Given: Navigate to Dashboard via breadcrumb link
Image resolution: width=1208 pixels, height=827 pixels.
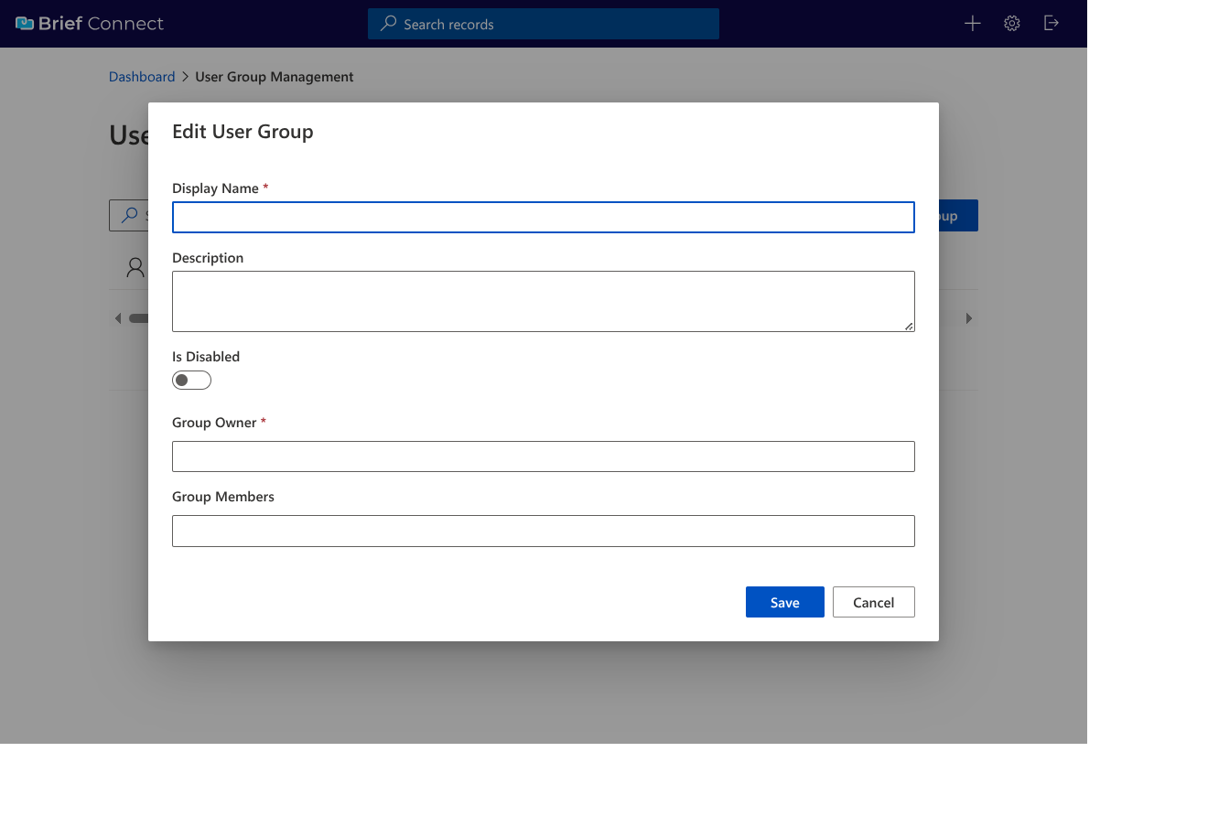Looking at the screenshot, I should [142, 76].
